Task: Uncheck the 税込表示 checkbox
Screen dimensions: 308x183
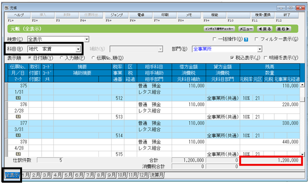Action: 232,58
